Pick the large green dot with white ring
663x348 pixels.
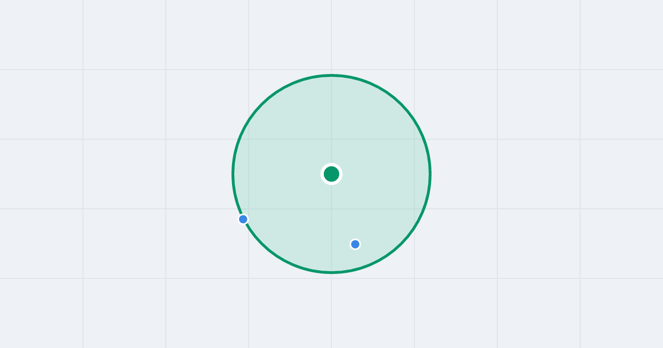click(x=331, y=174)
